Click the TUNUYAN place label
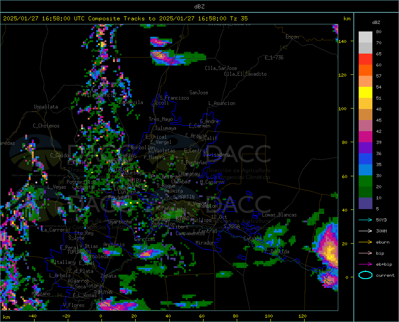Screen dimensions: 399x322 (103, 292)
